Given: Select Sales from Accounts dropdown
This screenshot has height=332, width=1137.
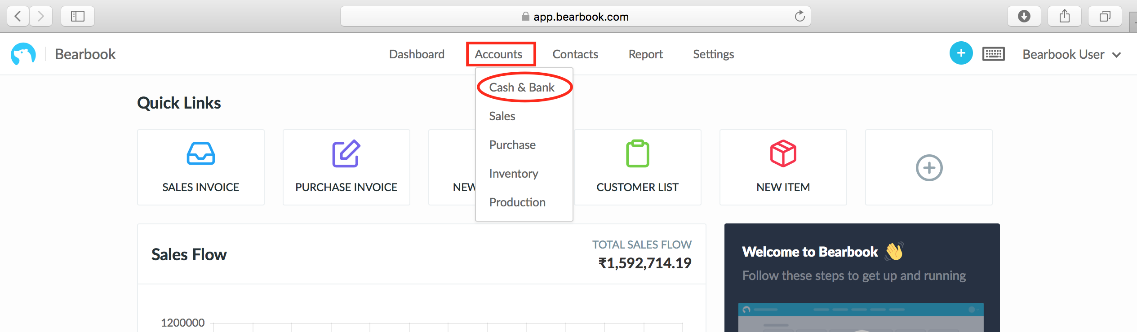Looking at the screenshot, I should point(502,116).
